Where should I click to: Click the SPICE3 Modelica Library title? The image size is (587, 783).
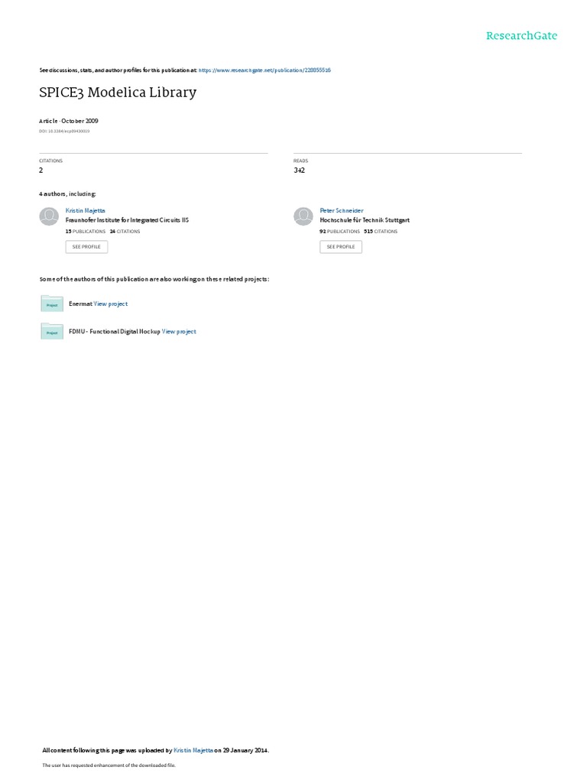118,93
